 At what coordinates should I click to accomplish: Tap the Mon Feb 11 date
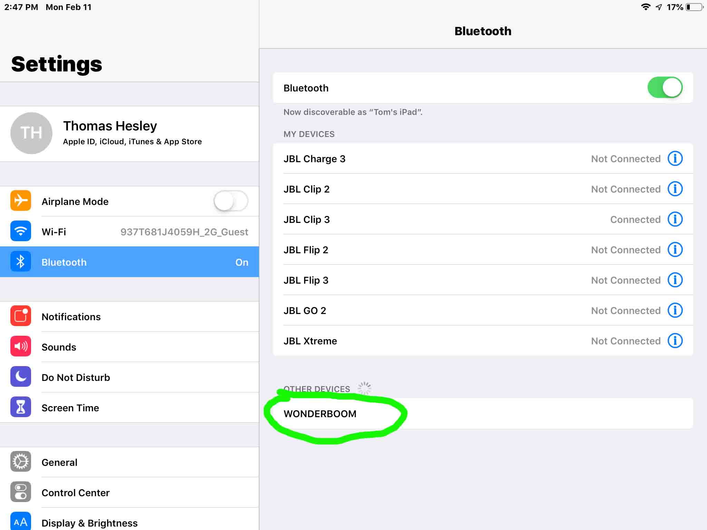68,7
